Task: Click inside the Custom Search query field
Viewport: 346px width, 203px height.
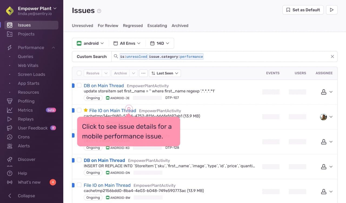Action: pos(224,57)
